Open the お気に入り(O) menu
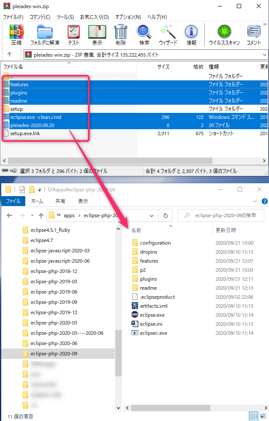Viewport: 269px width, 421px height. [x=95, y=17]
